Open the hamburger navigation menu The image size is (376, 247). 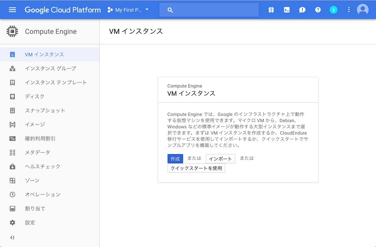click(x=12, y=10)
